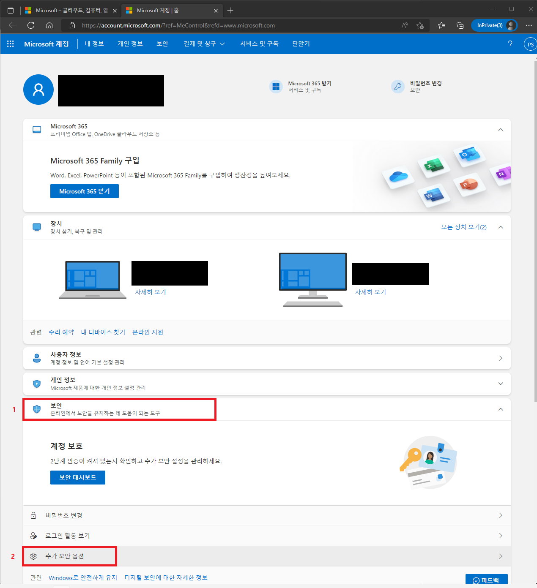Screen dimensions: 537x588
Task: Click the key icon beside 비밀번호 변경
Action: tap(398, 87)
